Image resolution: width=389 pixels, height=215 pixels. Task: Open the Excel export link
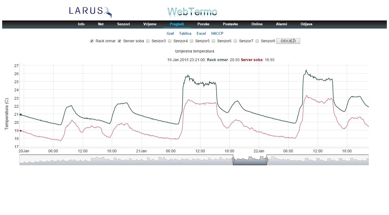tap(201, 34)
